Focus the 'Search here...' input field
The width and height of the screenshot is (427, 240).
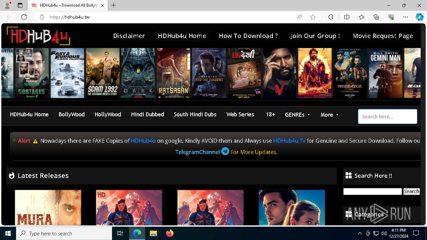click(x=388, y=117)
